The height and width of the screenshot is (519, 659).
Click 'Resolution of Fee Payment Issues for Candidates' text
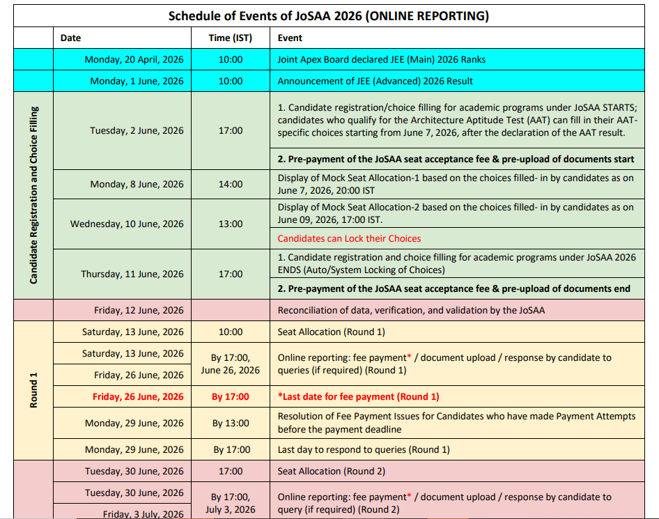click(456, 423)
